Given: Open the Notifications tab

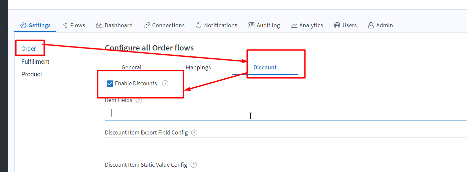Looking at the screenshot, I should (x=216, y=25).
